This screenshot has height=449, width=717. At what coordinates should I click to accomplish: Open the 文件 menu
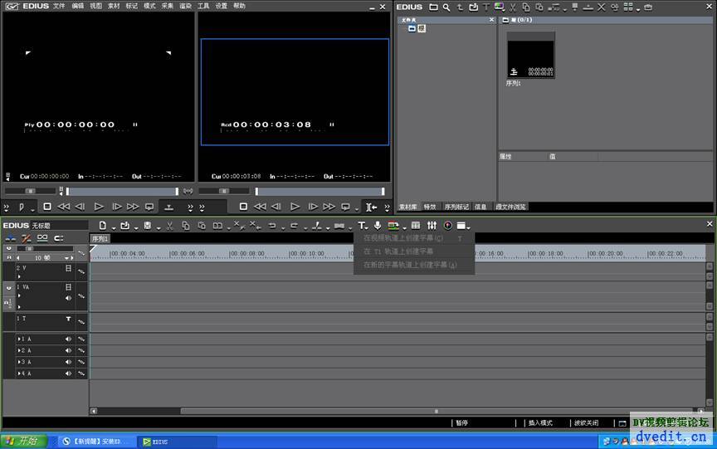tap(59, 6)
